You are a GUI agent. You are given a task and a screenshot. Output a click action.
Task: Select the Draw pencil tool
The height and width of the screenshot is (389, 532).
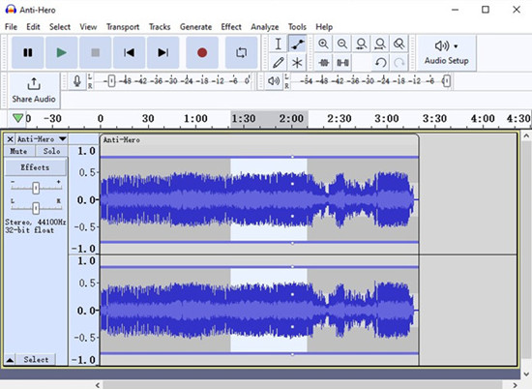click(x=278, y=63)
